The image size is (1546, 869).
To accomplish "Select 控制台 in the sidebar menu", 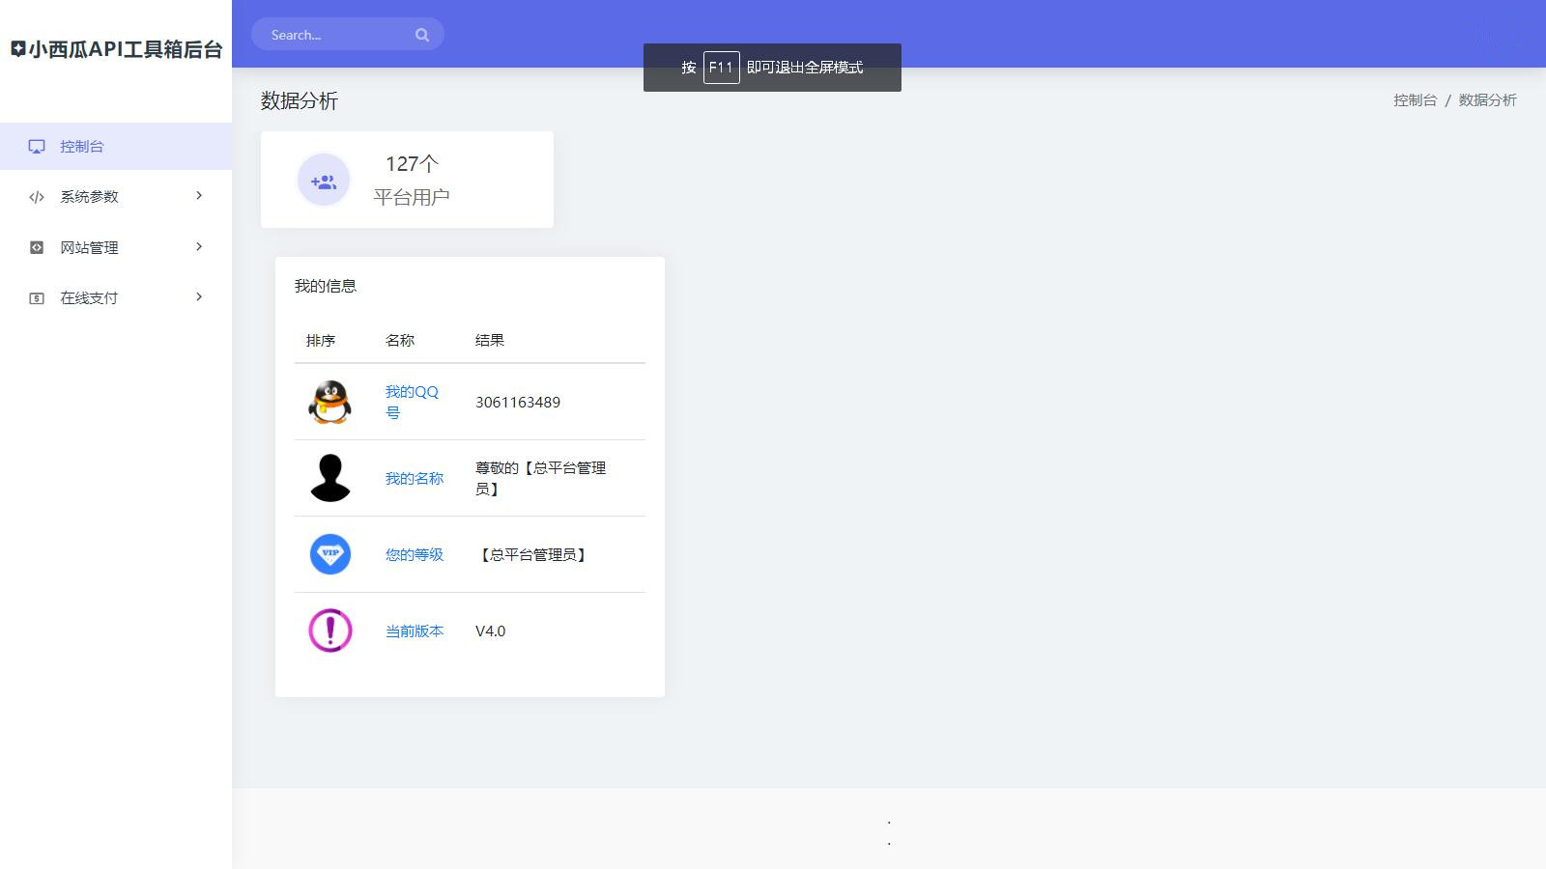I will coord(116,147).
